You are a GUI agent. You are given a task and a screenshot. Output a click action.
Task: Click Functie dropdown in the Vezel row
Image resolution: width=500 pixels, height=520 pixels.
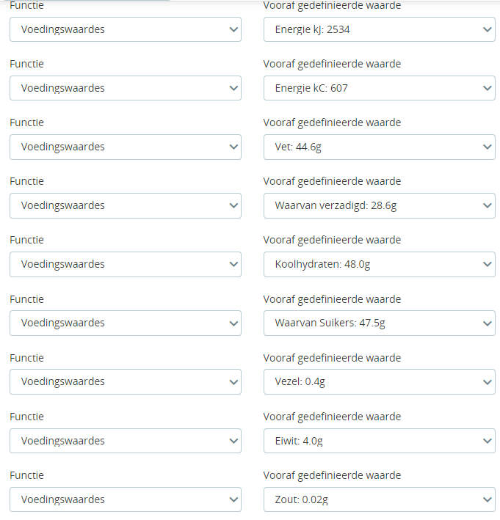(x=125, y=381)
